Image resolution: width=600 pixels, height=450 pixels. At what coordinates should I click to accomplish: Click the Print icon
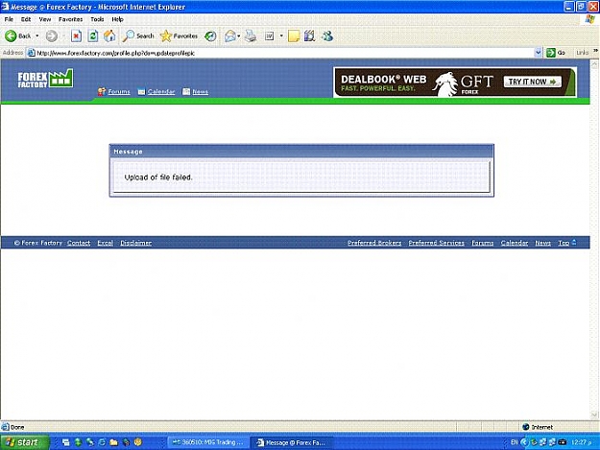(251, 36)
